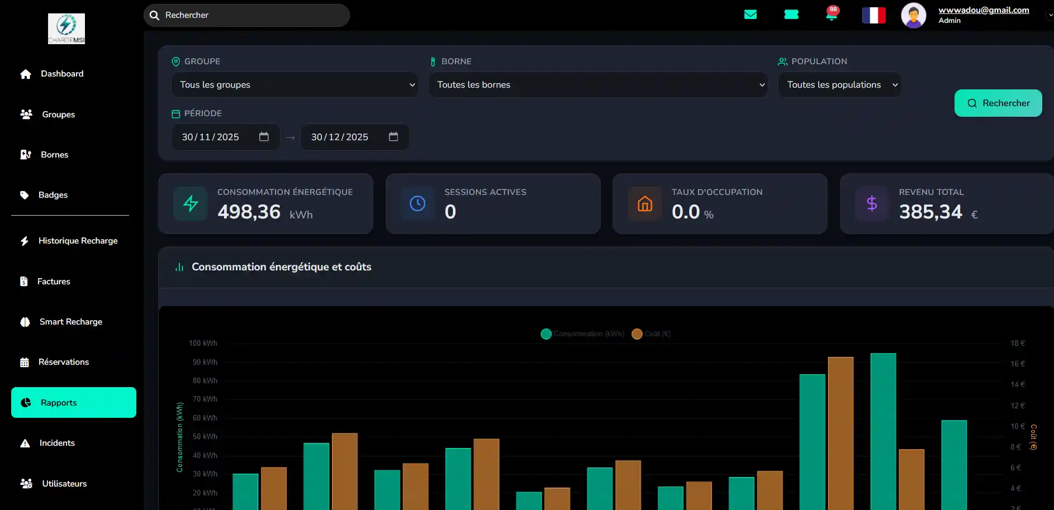Viewport: 1054px width, 510px height.
Task: Click the user avatar picture
Action: click(x=913, y=15)
